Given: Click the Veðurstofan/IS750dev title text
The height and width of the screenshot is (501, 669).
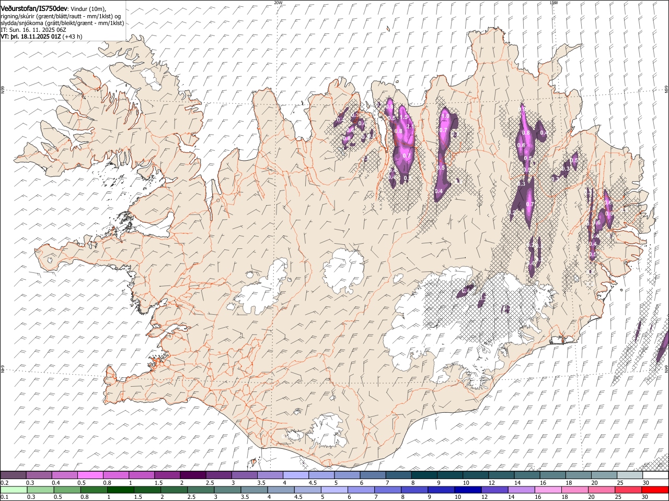Looking at the screenshot, I should click(34, 8).
